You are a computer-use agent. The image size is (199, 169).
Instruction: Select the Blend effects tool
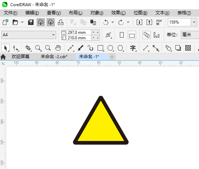click(x=168, y=48)
